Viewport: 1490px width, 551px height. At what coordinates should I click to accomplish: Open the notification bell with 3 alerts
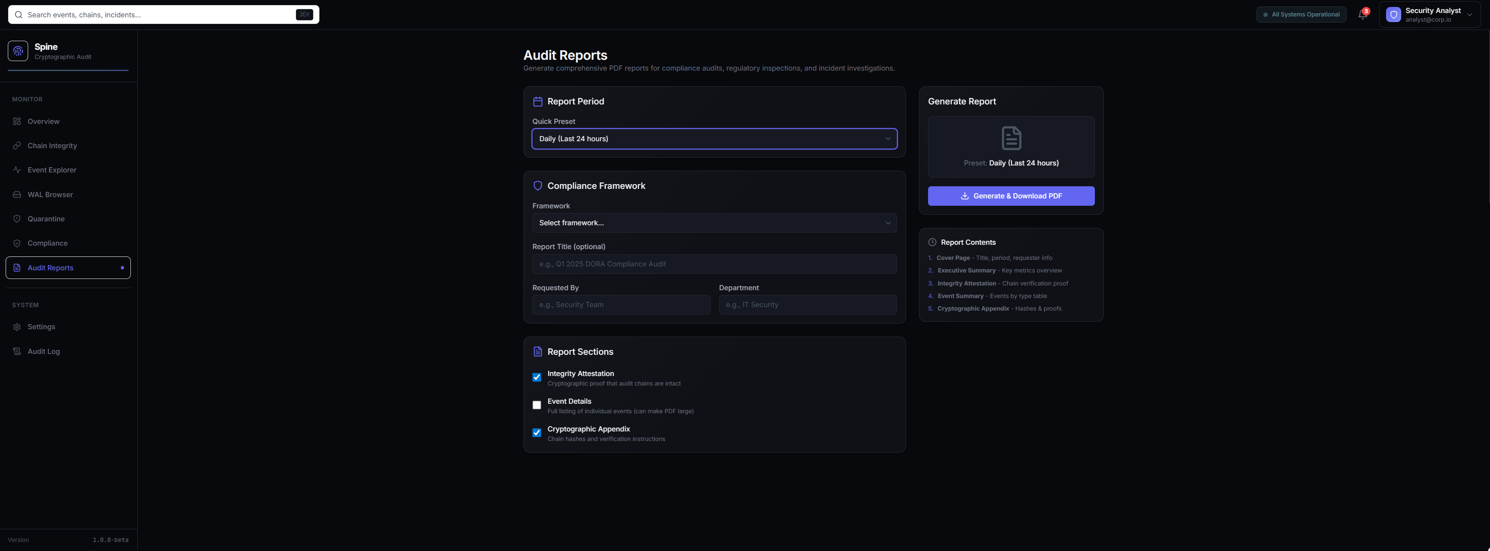click(1362, 14)
